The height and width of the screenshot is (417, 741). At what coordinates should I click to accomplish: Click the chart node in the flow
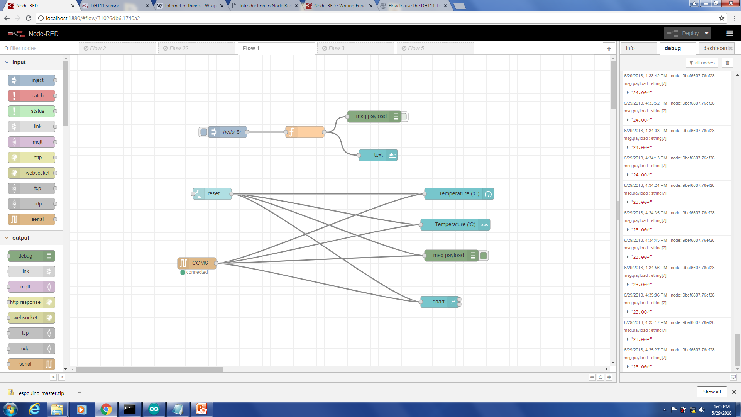point(438,302)
